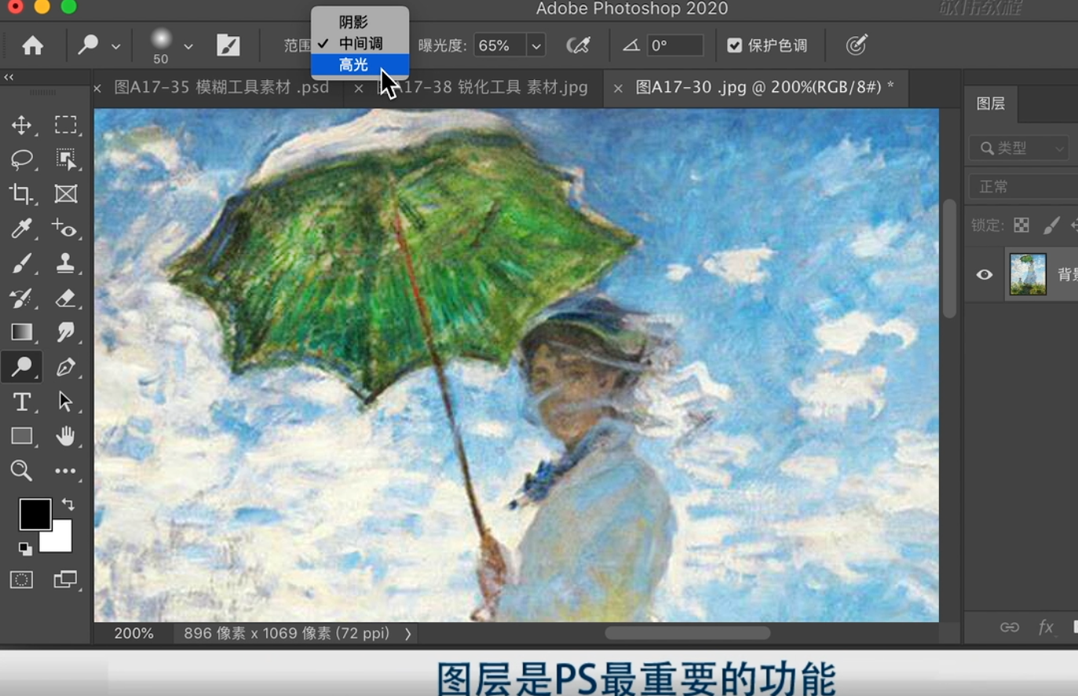This screenshot has width=1078, height=696.
Task: Select the Eraser tool
Action: coord(66,298)
